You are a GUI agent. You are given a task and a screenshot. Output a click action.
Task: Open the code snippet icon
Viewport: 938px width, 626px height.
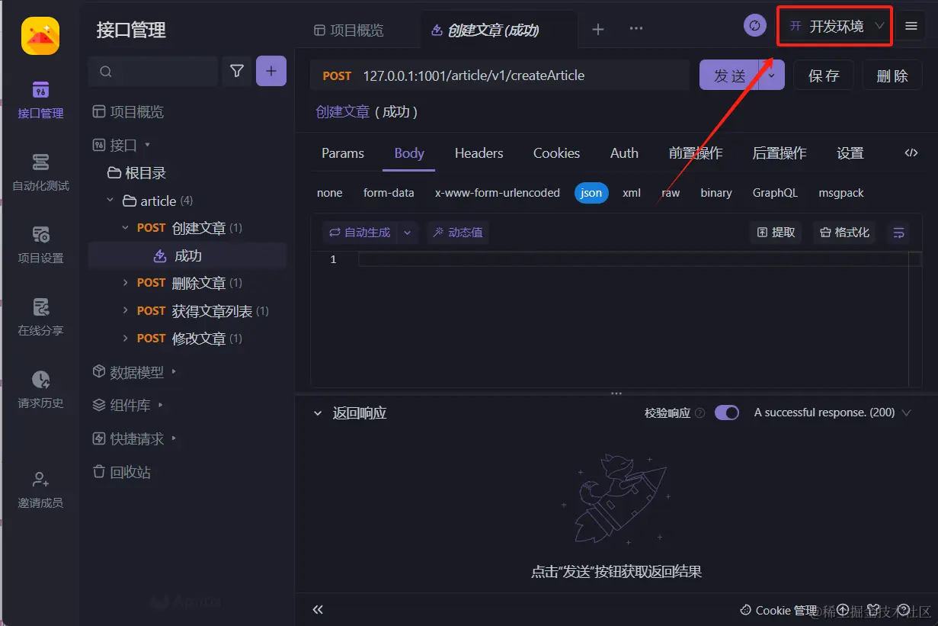tap(911, 153)
